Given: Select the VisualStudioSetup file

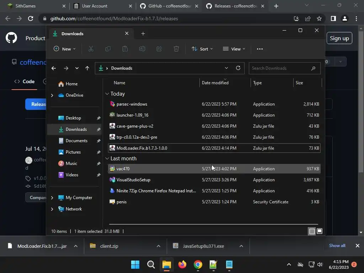Looking at the screenshot, I should point(214,180).
